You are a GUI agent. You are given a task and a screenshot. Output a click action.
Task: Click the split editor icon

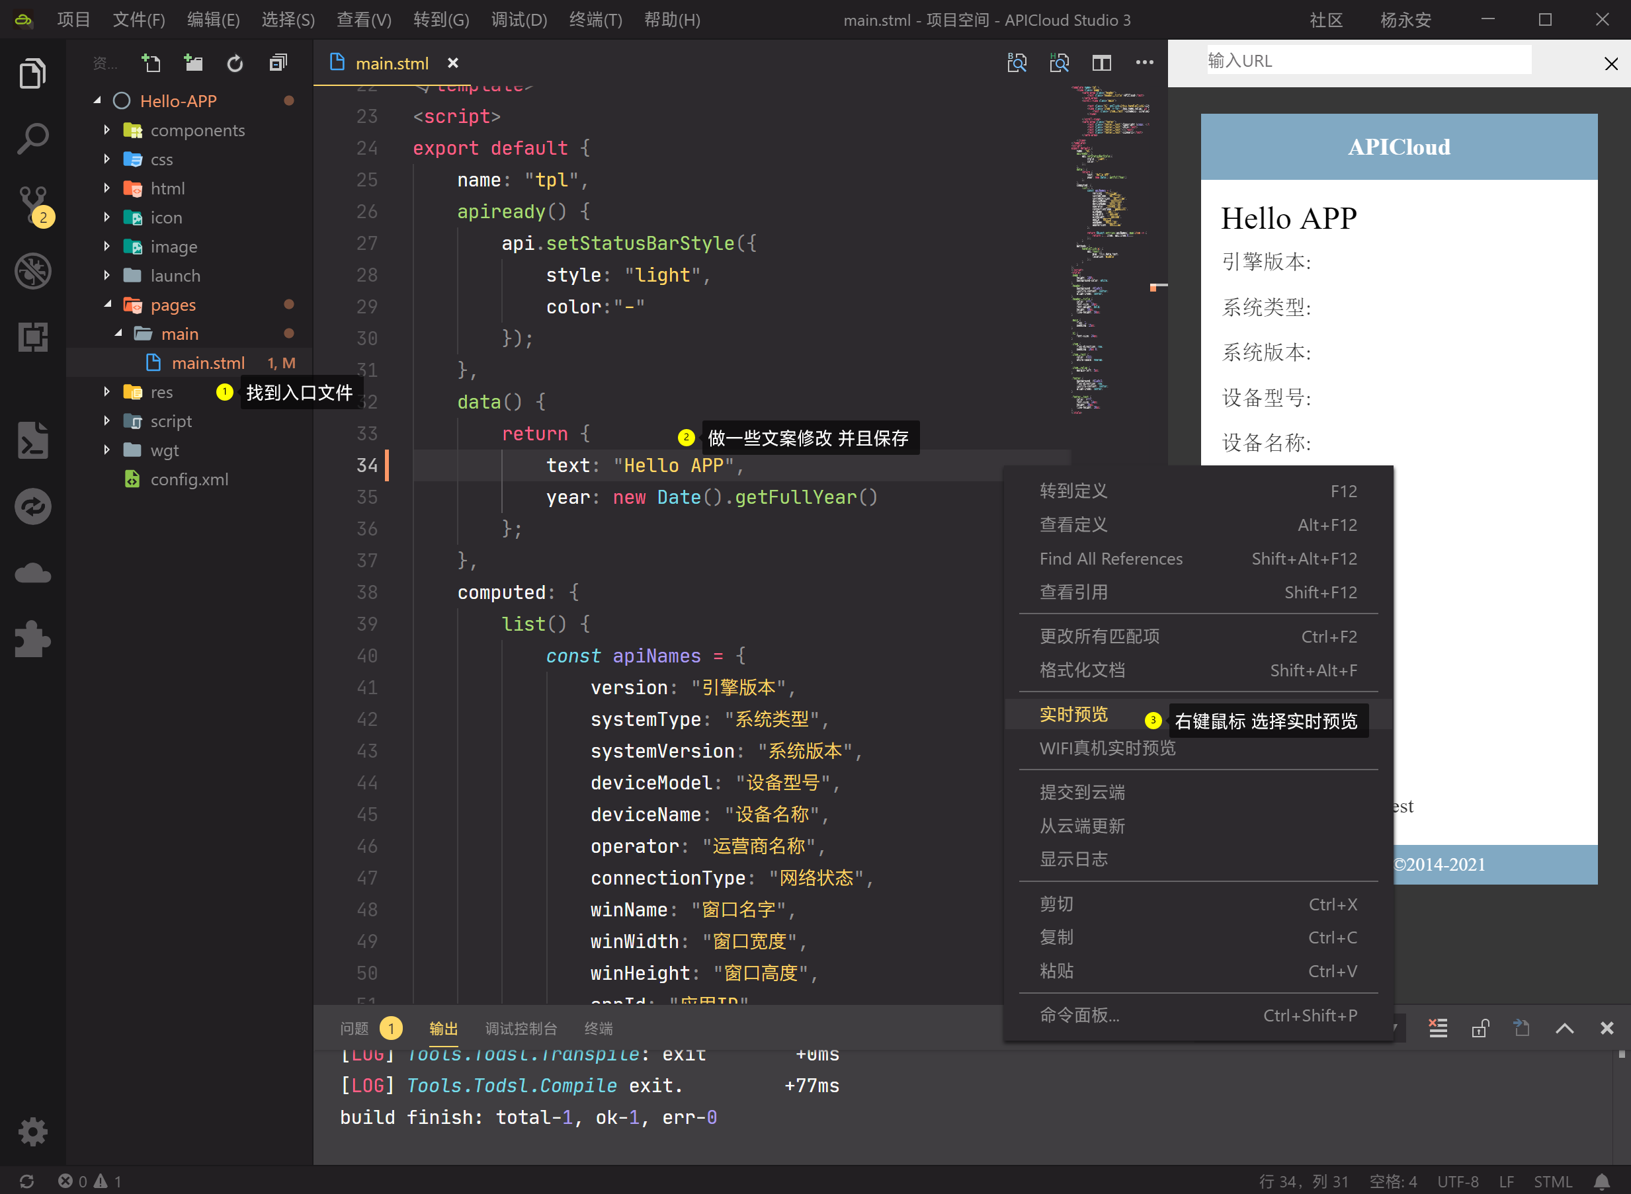[1101, 63]
